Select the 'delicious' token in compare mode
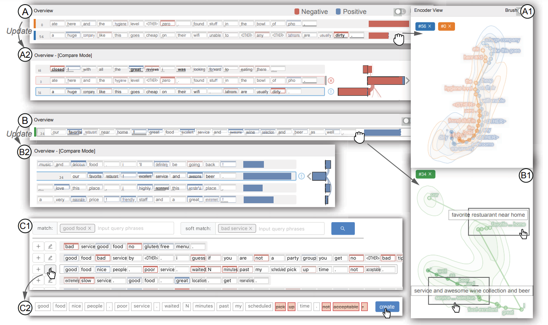The height and width of the screenshot is (325, 548). pyautogui.click(x=78, y=164)
